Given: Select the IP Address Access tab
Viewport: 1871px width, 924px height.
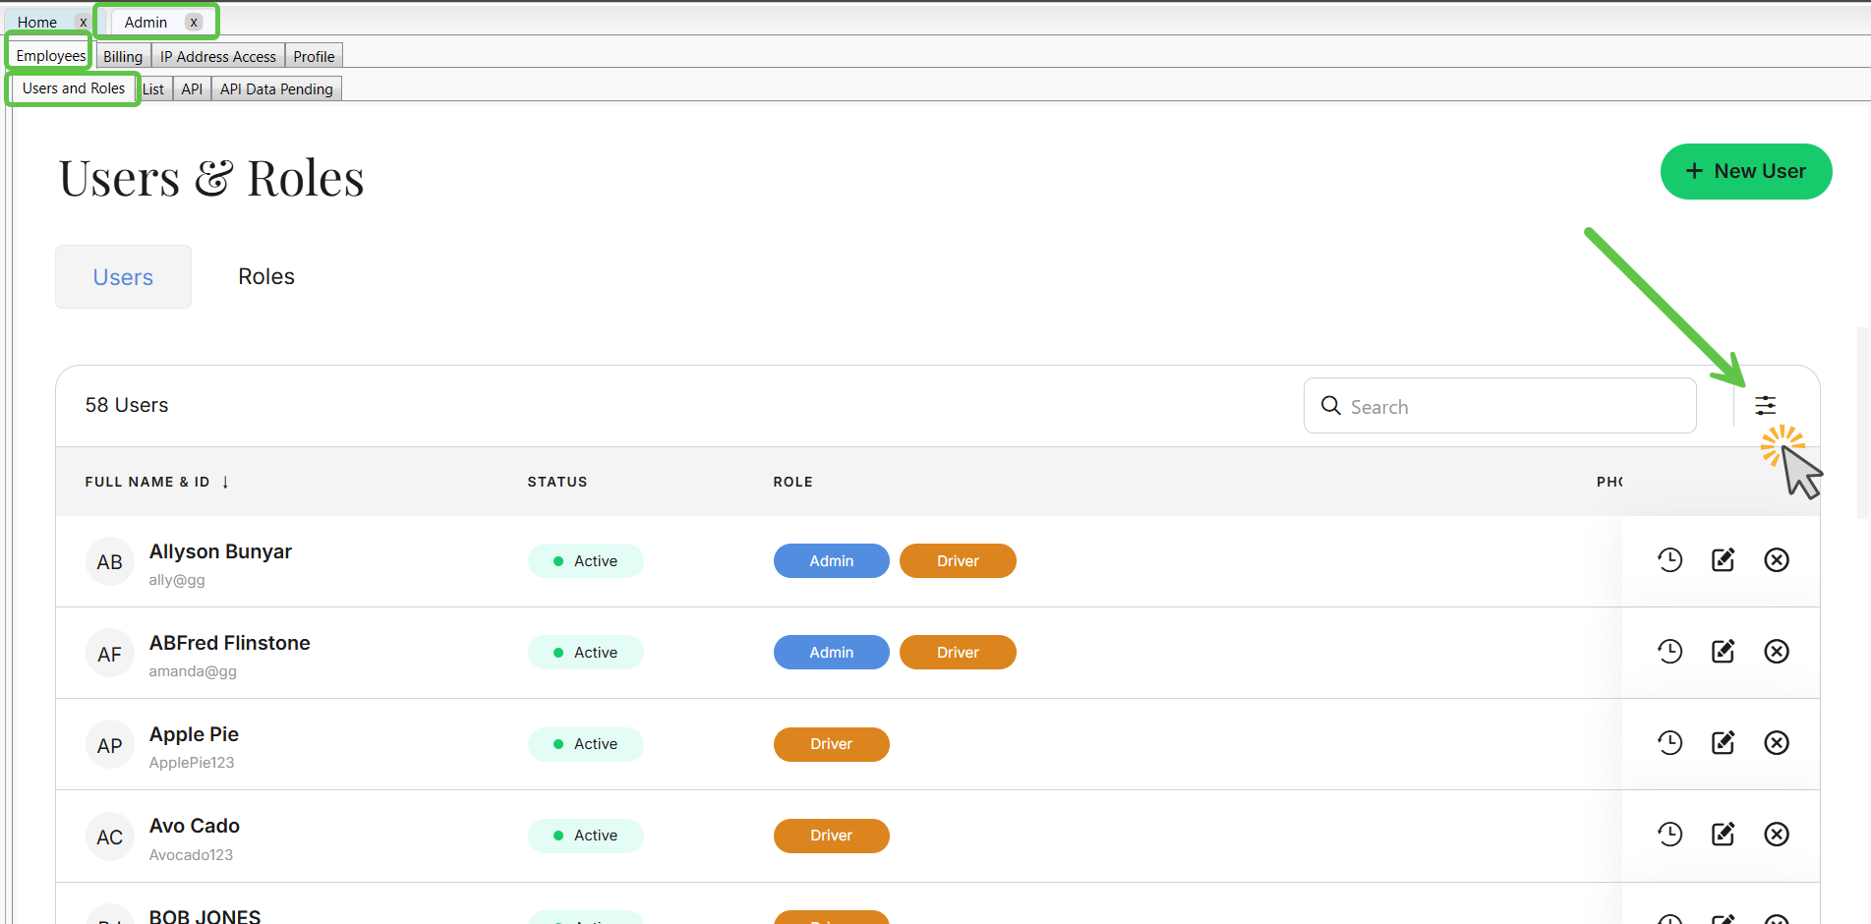Looking at the screenshot, I should (x=217, y=57).
